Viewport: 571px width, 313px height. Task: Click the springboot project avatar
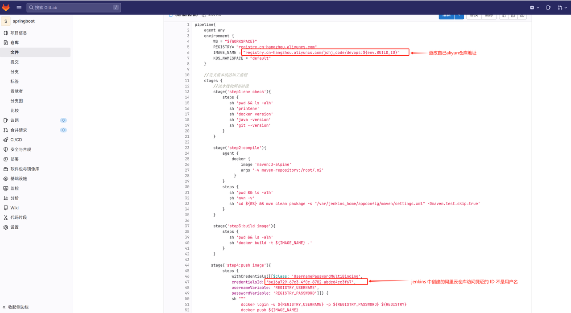[x=6, y=21]
